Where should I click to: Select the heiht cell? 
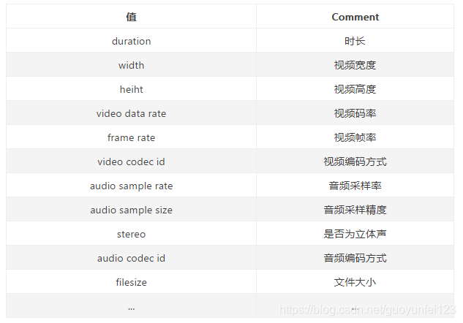(131, 89)
